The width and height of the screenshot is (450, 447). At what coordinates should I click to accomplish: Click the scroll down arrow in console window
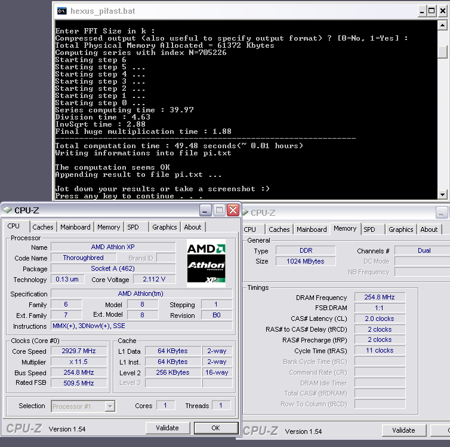tap(442, 194)
